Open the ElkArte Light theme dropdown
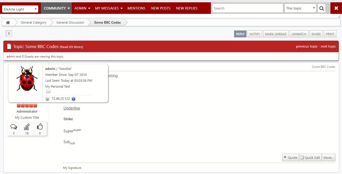This screenshot has height=174, width=342. [20, 9]
